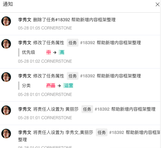
Task: Click 李秀文's avatar on the deleted-task notification
Action: click(6, 21)
